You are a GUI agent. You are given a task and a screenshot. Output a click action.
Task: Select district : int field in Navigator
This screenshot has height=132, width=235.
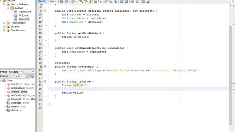(17, 110)
